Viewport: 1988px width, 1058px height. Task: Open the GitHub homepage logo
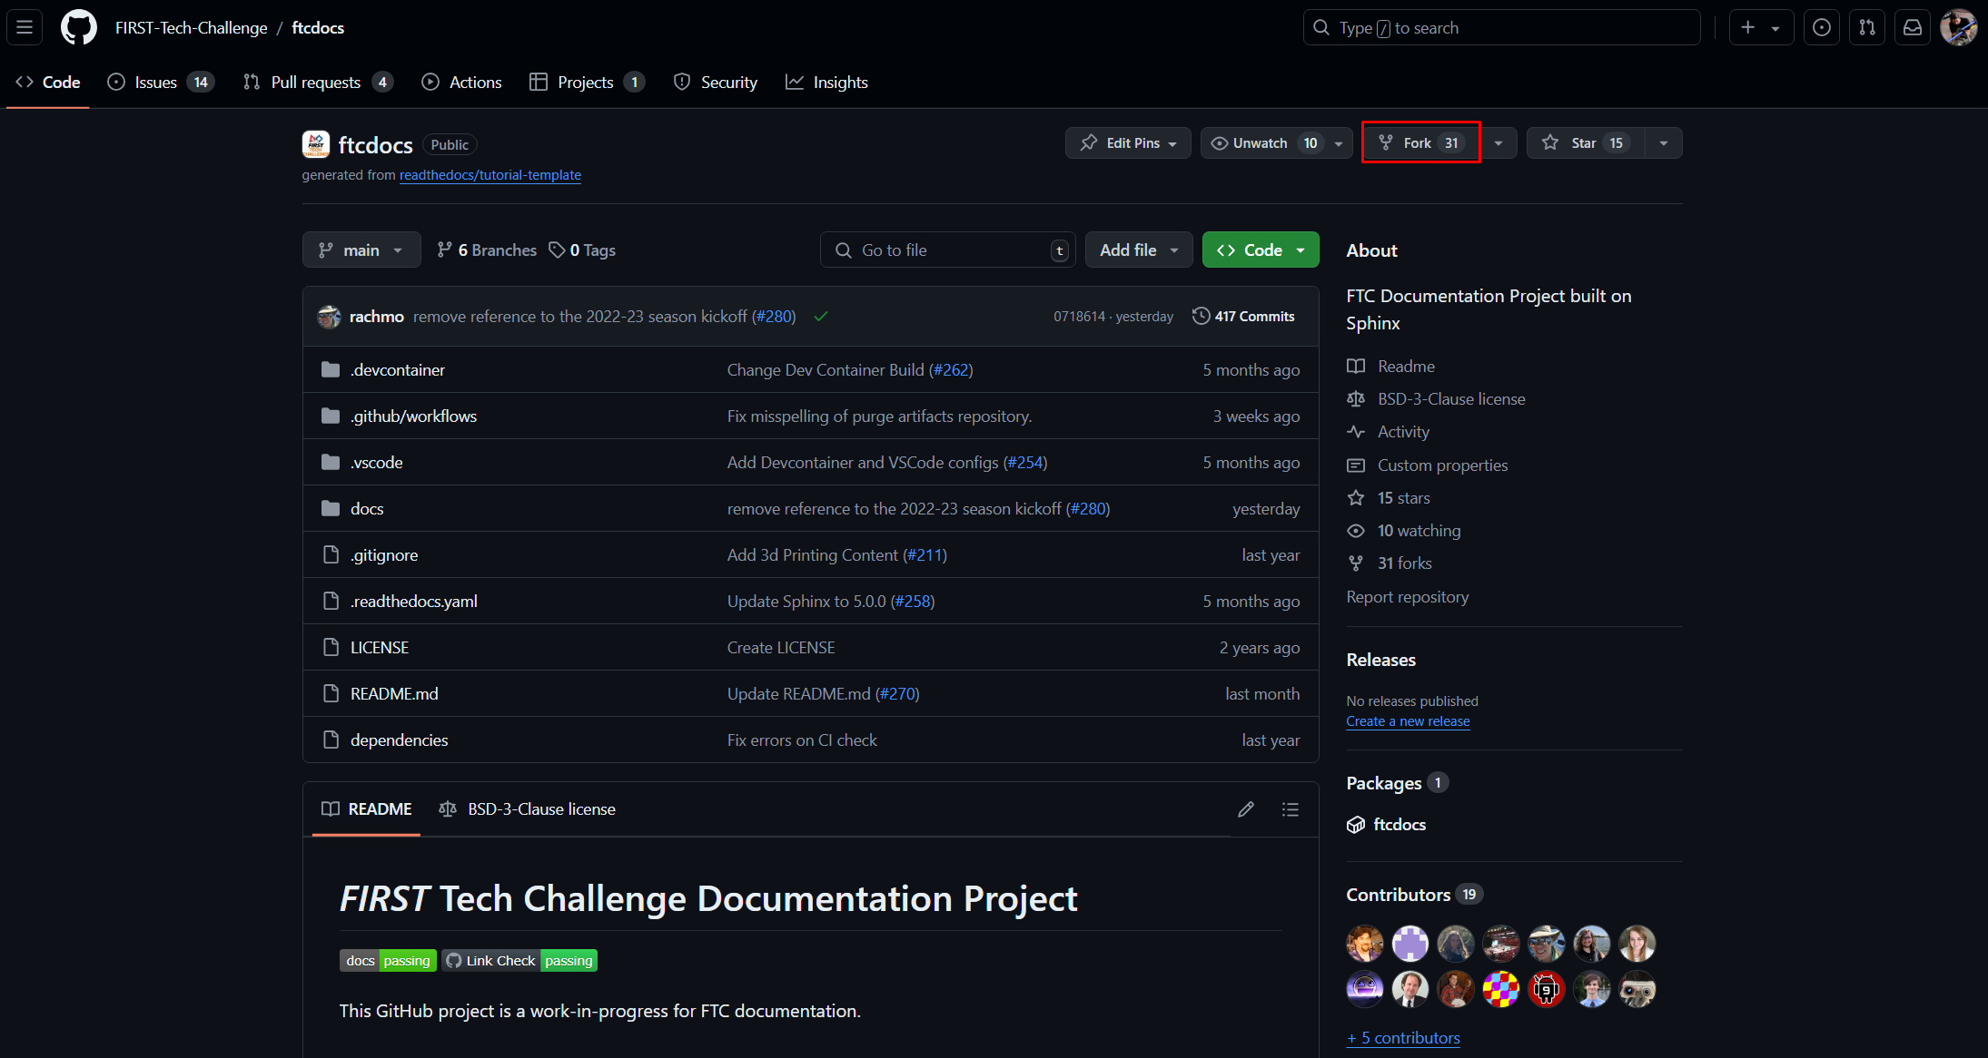point(78,28)
